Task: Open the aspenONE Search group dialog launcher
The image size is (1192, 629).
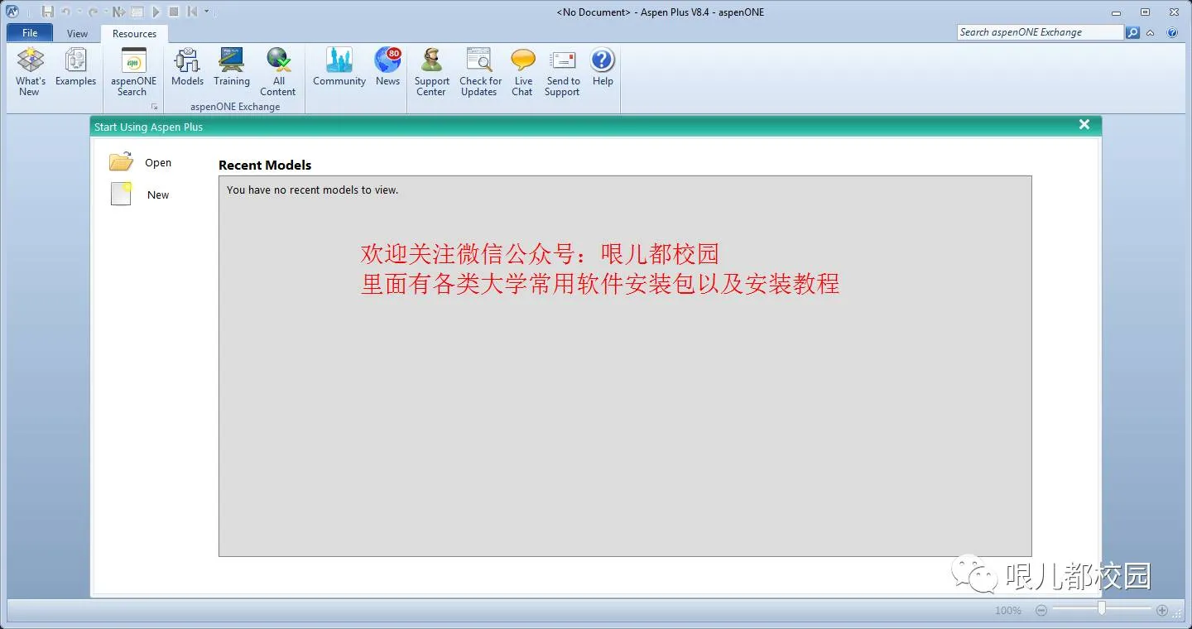Action: point(155,107)
